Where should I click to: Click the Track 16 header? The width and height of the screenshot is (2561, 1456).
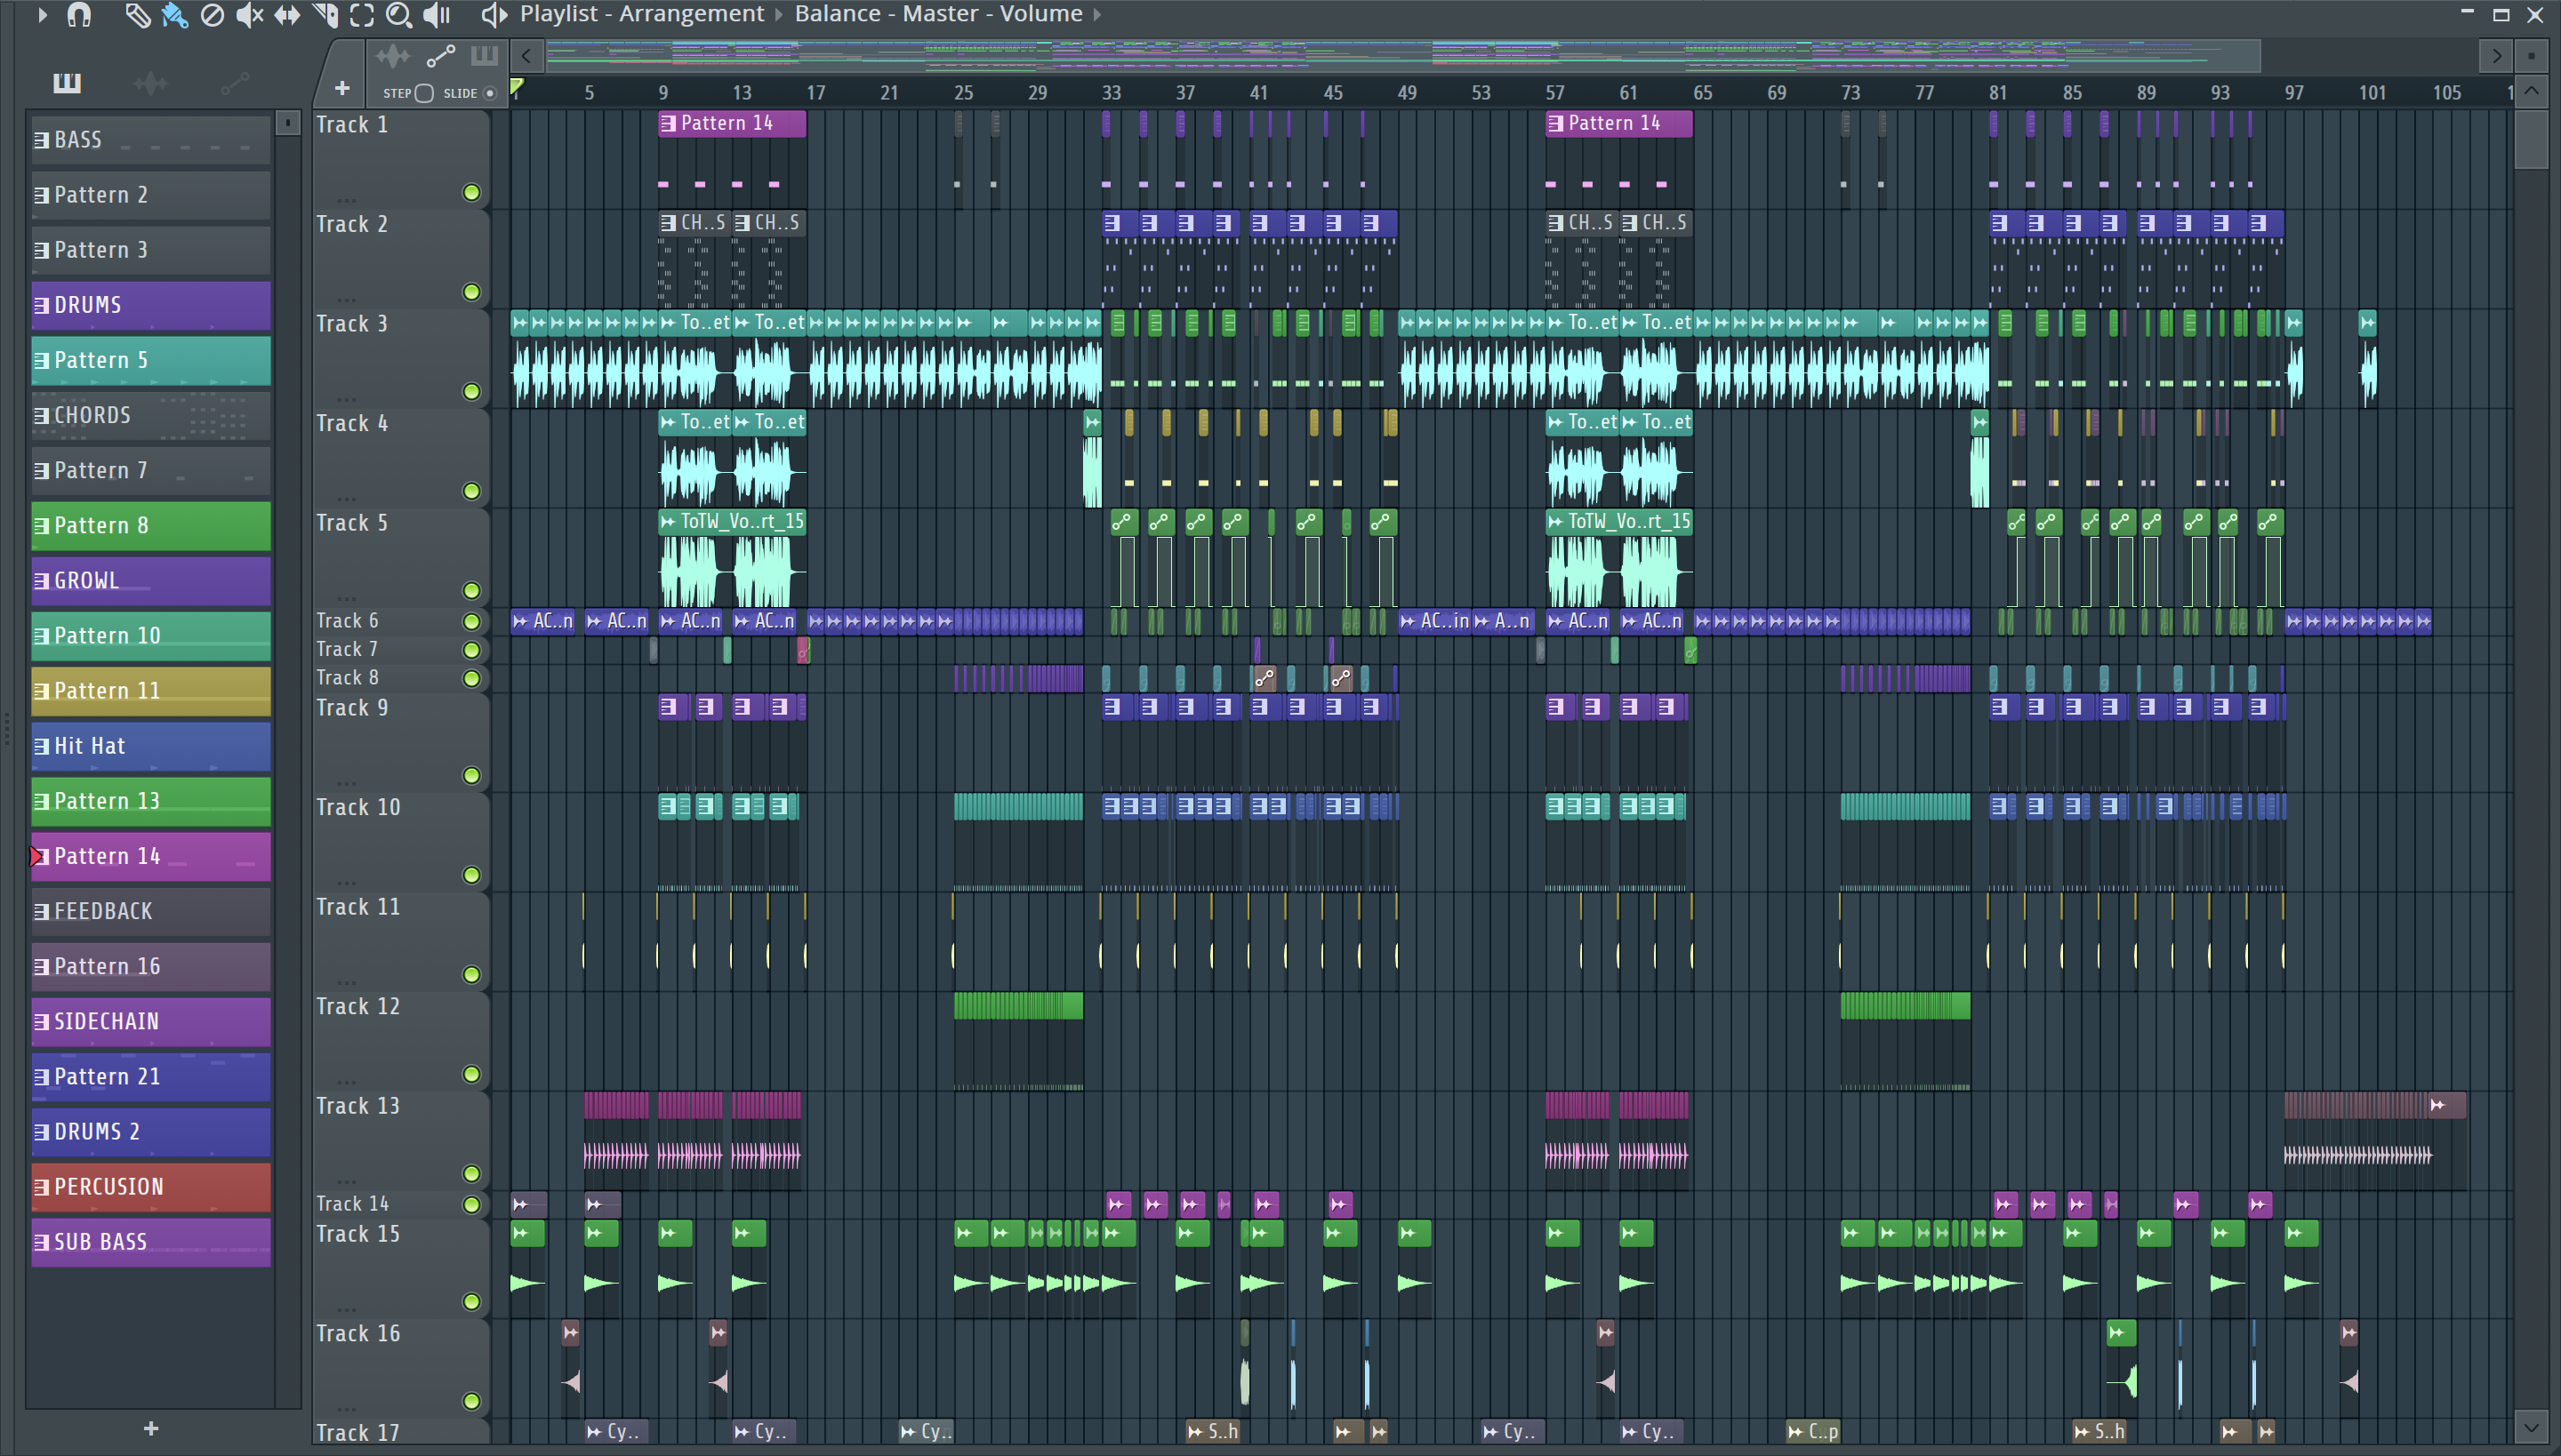pyautogui.click(x=401, y=1368)
